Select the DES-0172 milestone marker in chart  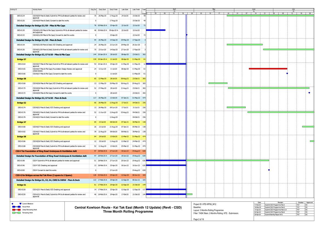[309, 93]
